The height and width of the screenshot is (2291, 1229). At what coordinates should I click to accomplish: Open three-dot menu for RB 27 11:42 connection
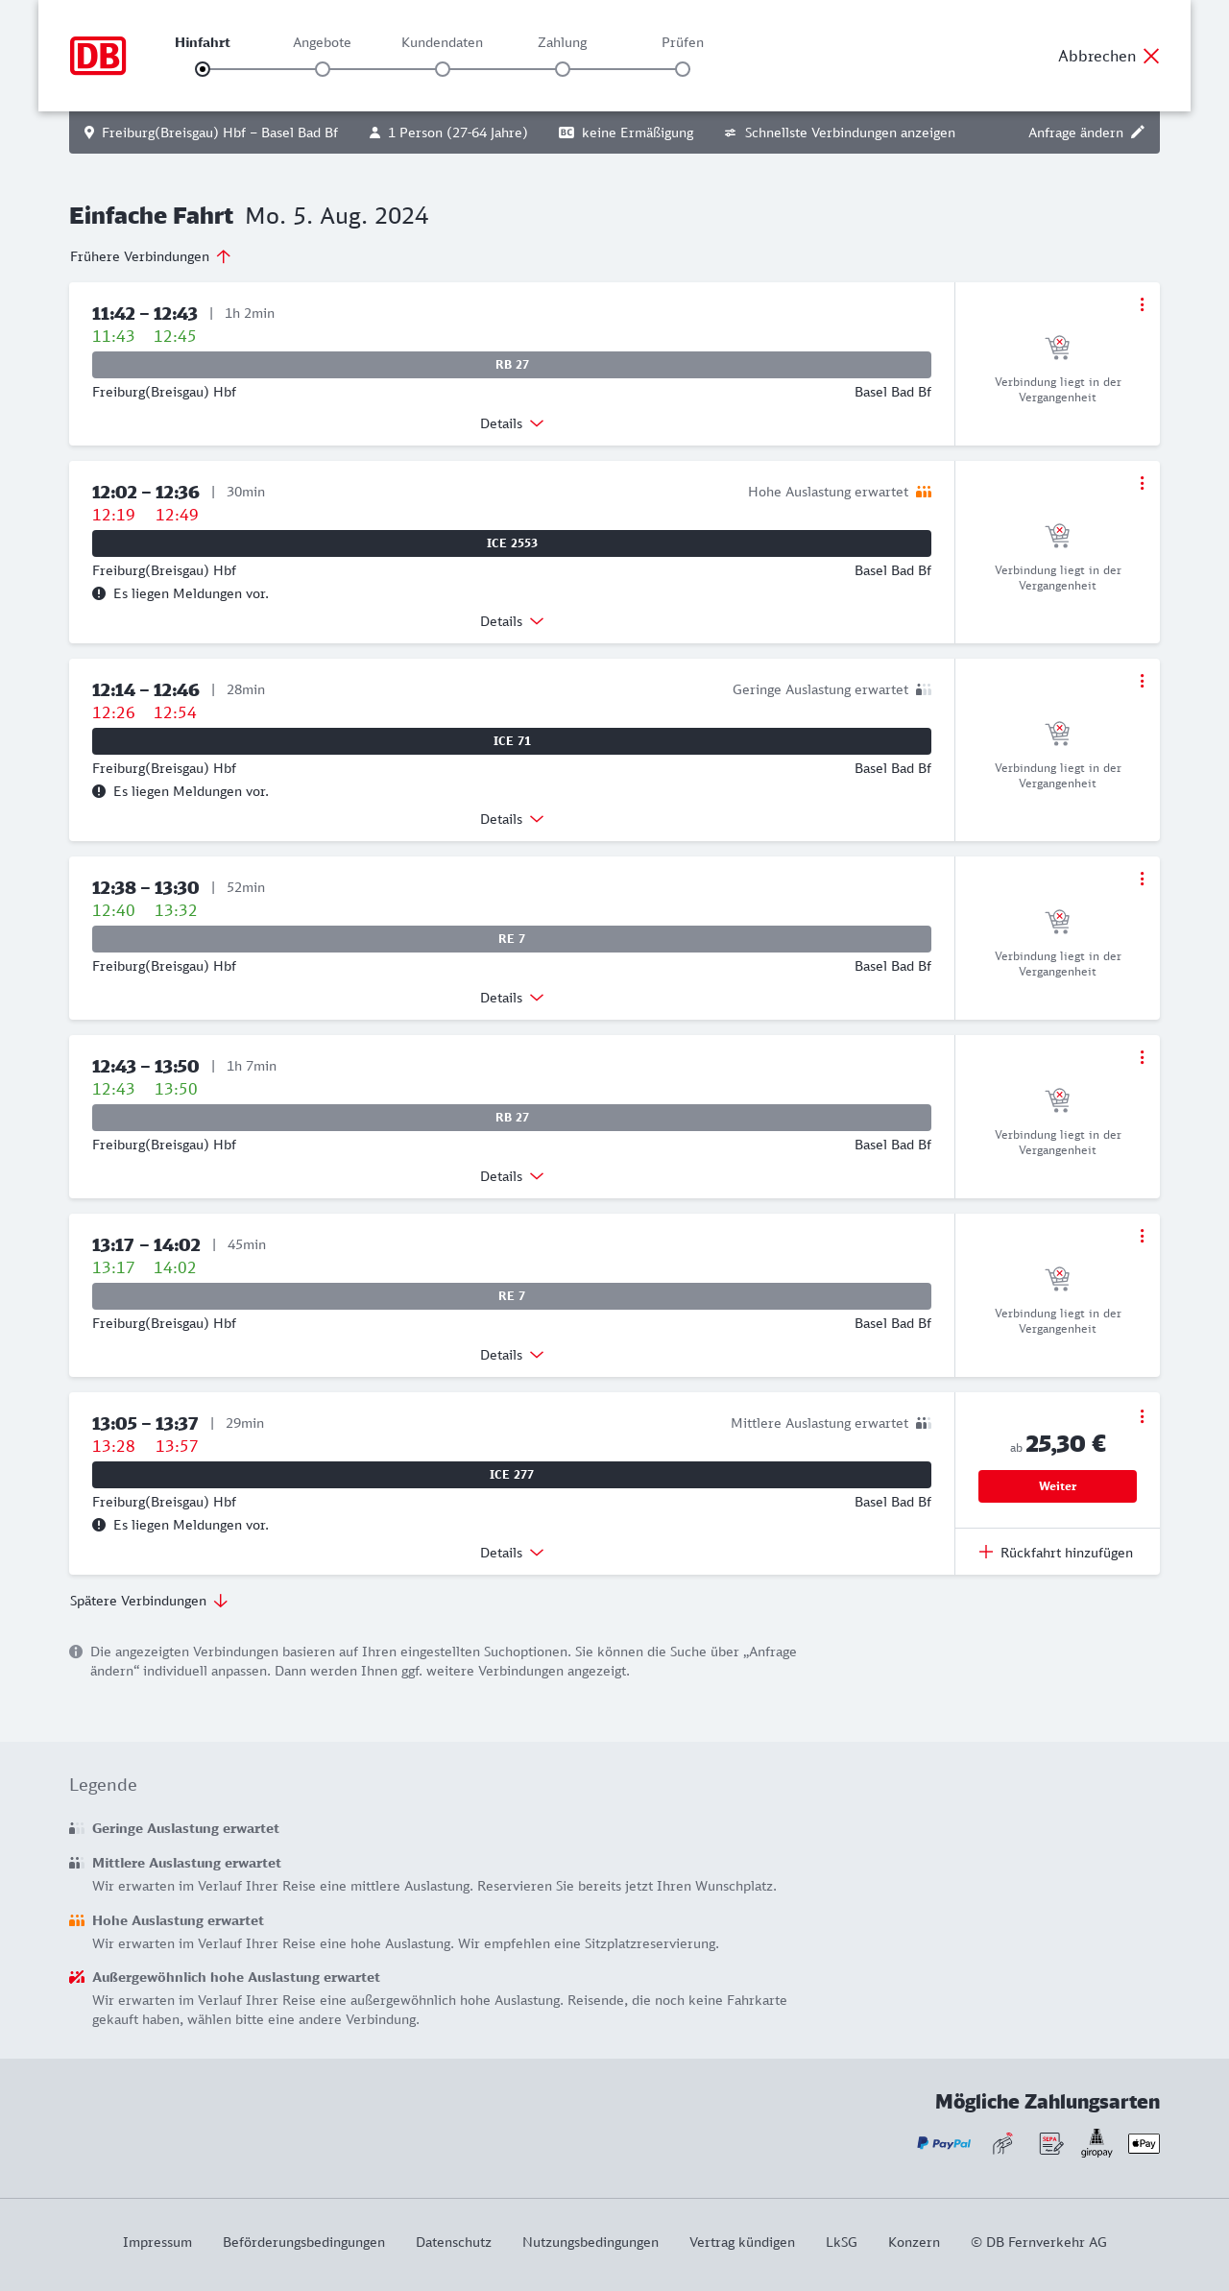pos(1142,304)
